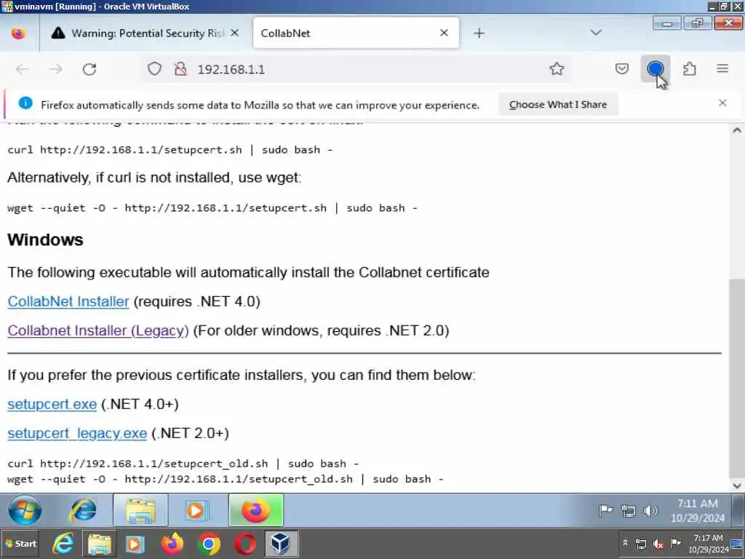The height and width of the screenshot is (559, 745).
Task: Click the guest Show desktop strip
Action: click(738, 510)
